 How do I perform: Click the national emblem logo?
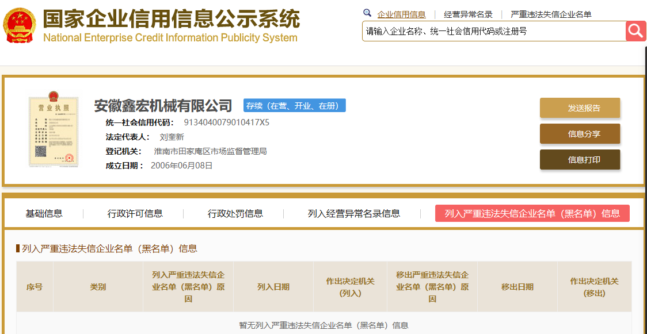20,24
